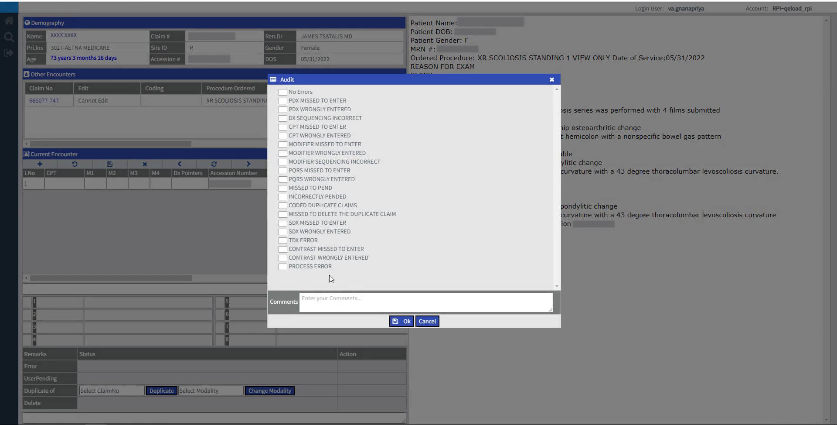Screen dimensions: 837x425
Task: Click Change Modality button
Action: click(x=270, y=391)
